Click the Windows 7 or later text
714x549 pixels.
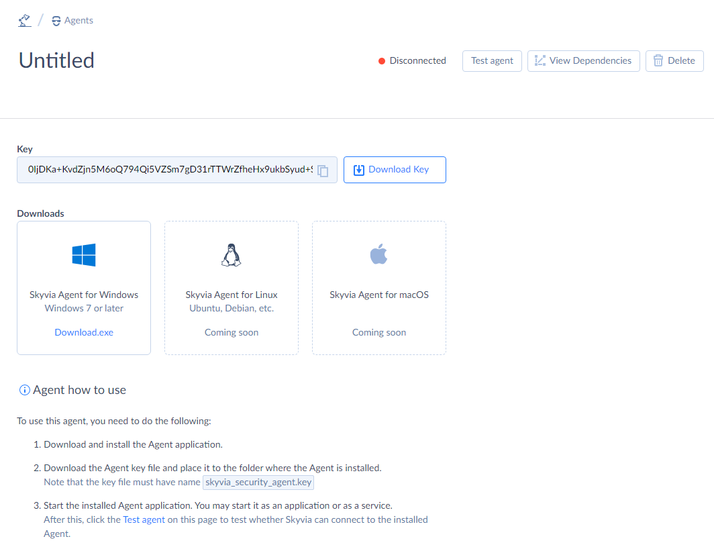(x=84, y=309)
